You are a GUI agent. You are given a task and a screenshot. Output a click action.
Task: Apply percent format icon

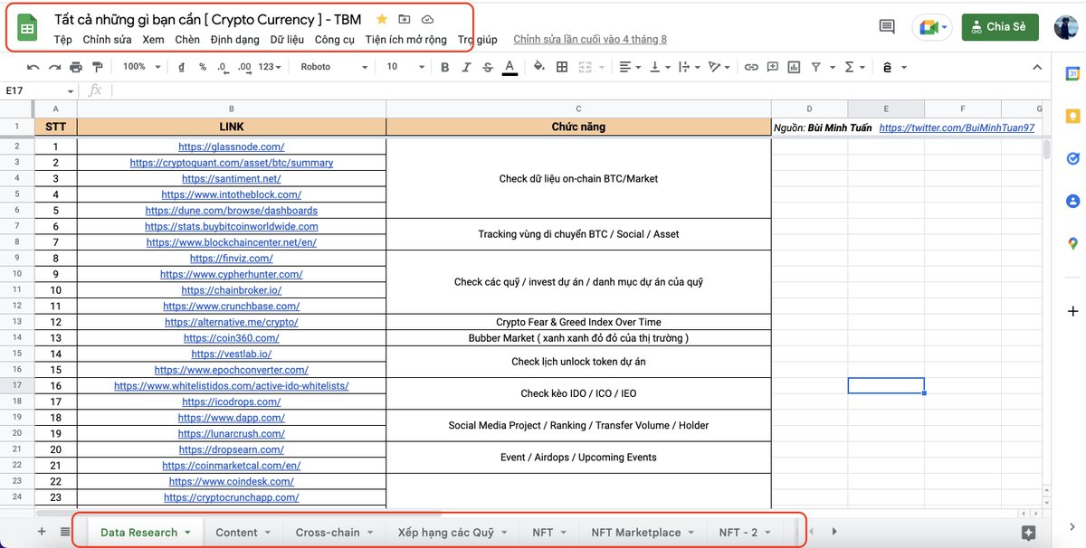[203, 67]
